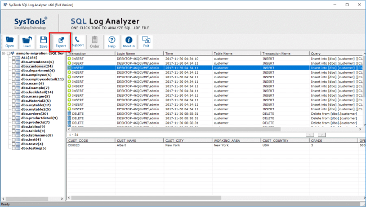Click green insert icon in first INSERT row
This screenshot has width=366, height=207.
click(69, 58)
